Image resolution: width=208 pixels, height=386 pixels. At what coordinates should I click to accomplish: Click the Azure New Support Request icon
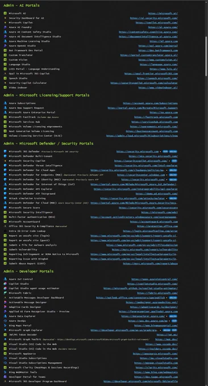pos(5,108)
